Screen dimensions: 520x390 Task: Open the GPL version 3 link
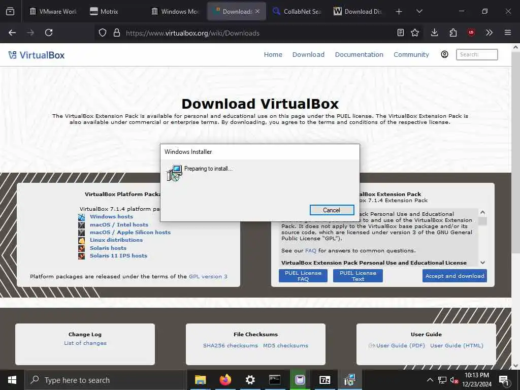(208, 277)
